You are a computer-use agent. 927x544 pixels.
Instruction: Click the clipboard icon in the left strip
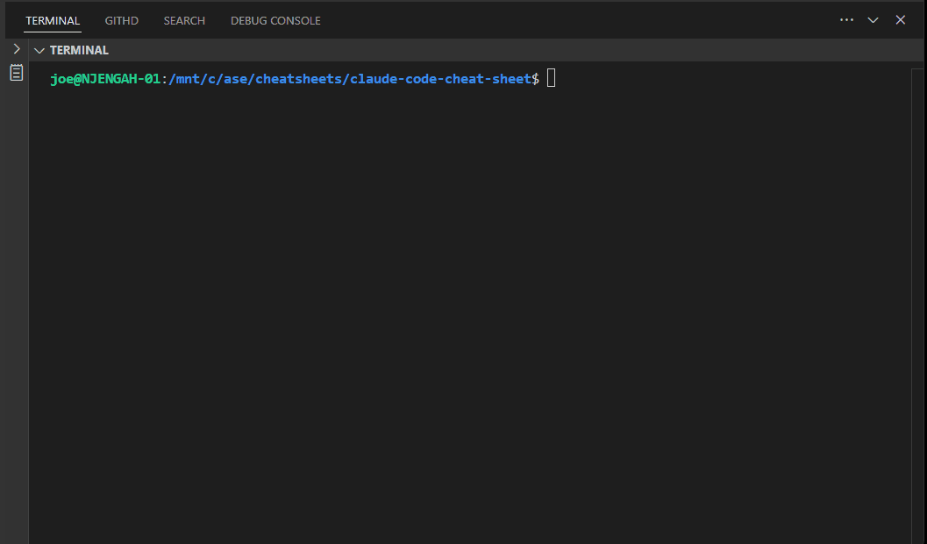click(17, 73)
